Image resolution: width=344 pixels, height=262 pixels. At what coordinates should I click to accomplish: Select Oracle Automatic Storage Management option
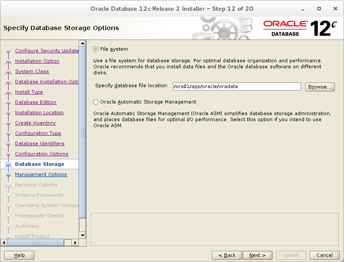(x=95, y=102)
